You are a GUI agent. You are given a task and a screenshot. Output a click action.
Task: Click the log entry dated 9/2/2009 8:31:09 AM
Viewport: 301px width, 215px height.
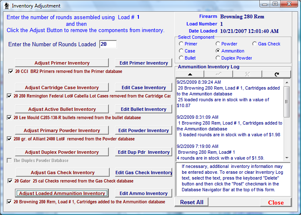[198, 117]
